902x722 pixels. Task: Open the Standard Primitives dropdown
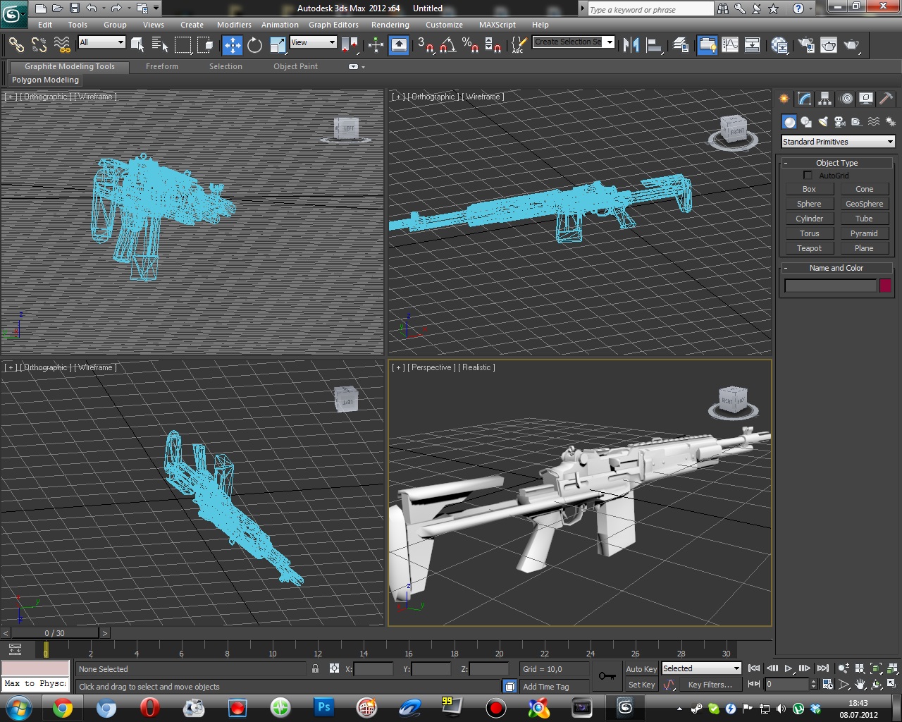click(838, 142)
